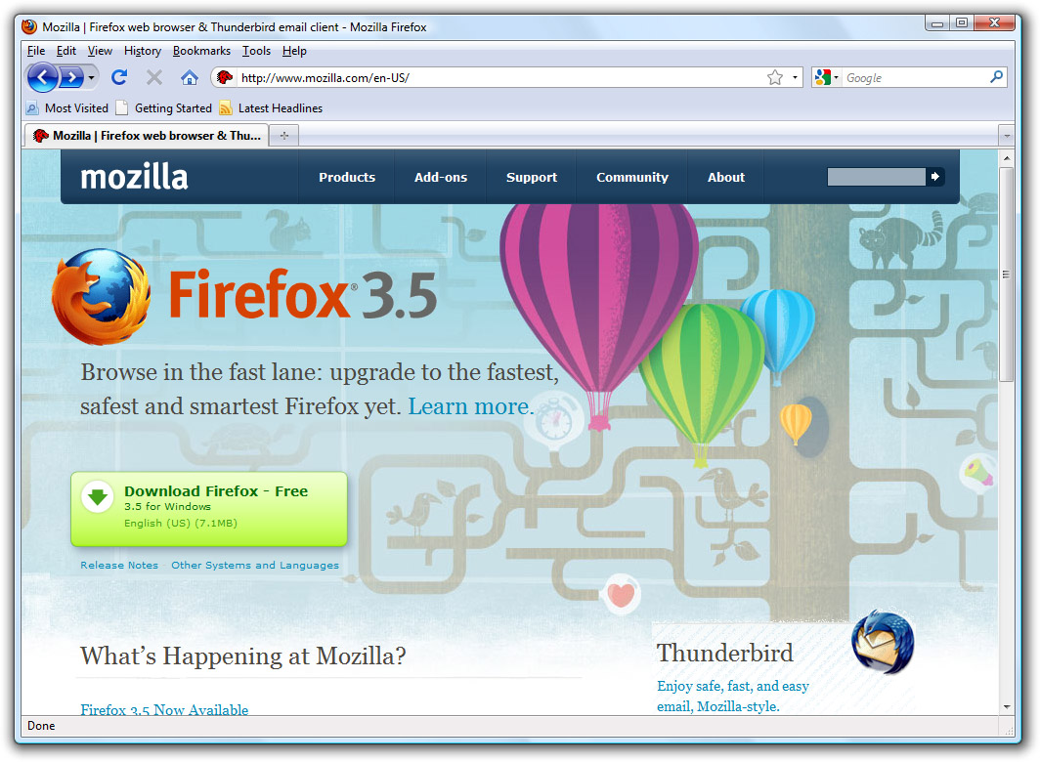
Task: Reload the current page
Action: point(119,77)
